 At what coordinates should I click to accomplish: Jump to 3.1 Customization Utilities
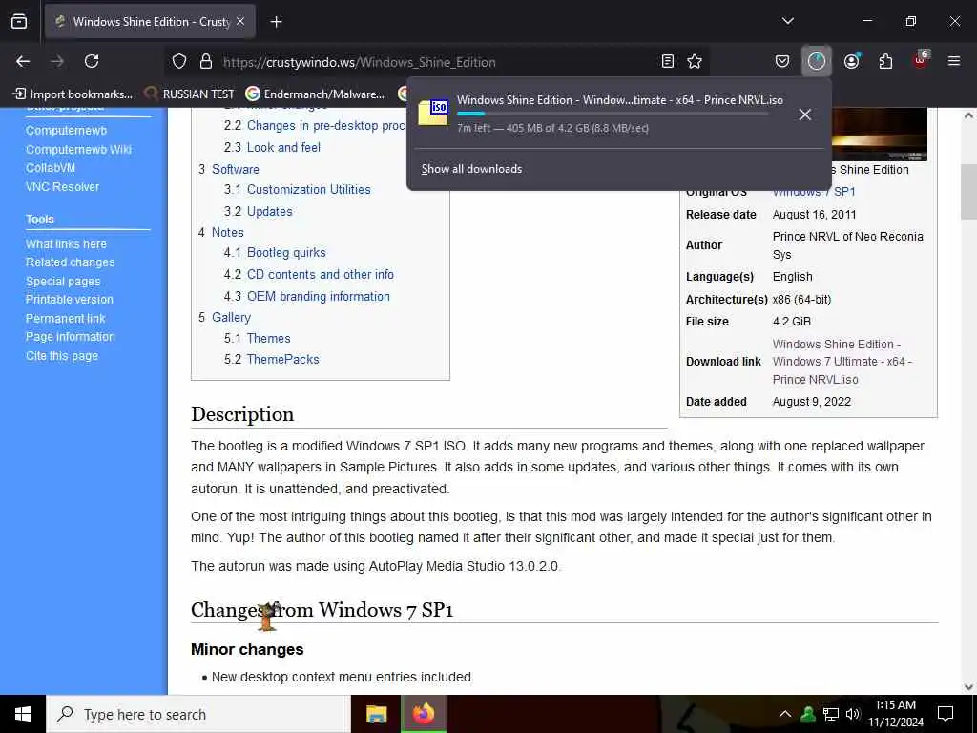(x=298, y=190)
